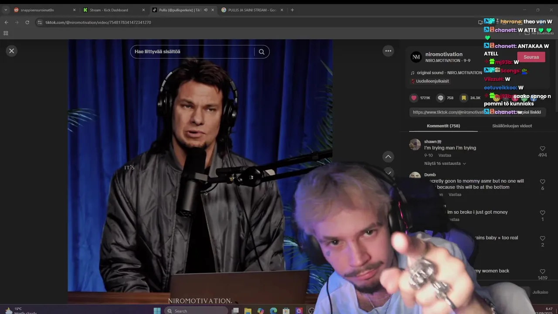Open the Windows Start menu
558x314 pixels.
[157, 311]
